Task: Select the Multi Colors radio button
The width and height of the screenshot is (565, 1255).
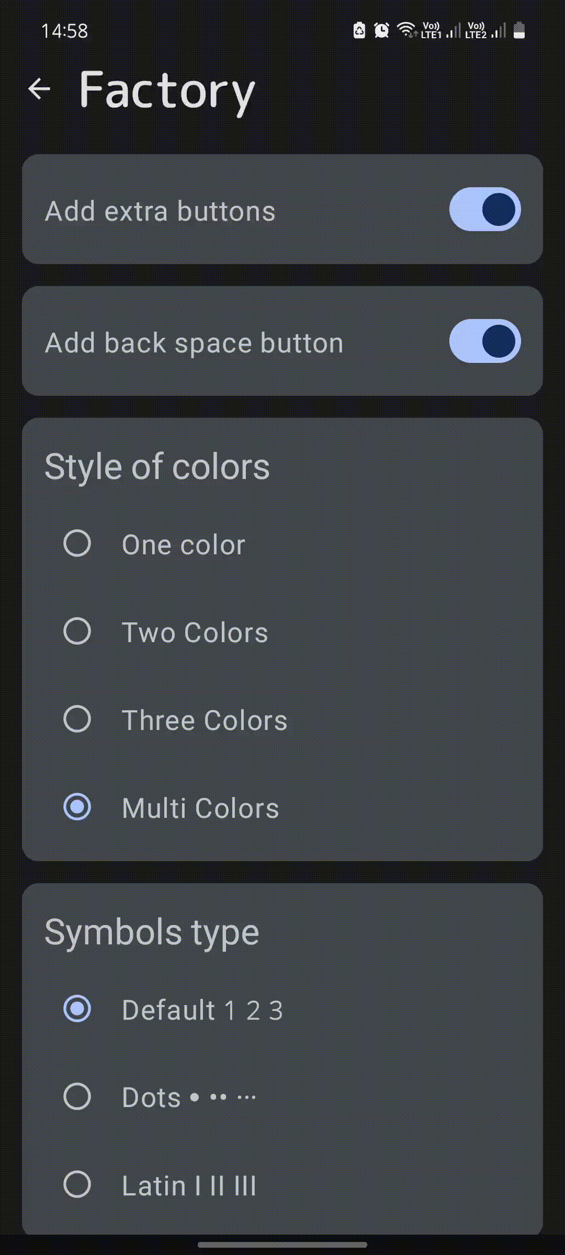Action: tap(77, 807)
